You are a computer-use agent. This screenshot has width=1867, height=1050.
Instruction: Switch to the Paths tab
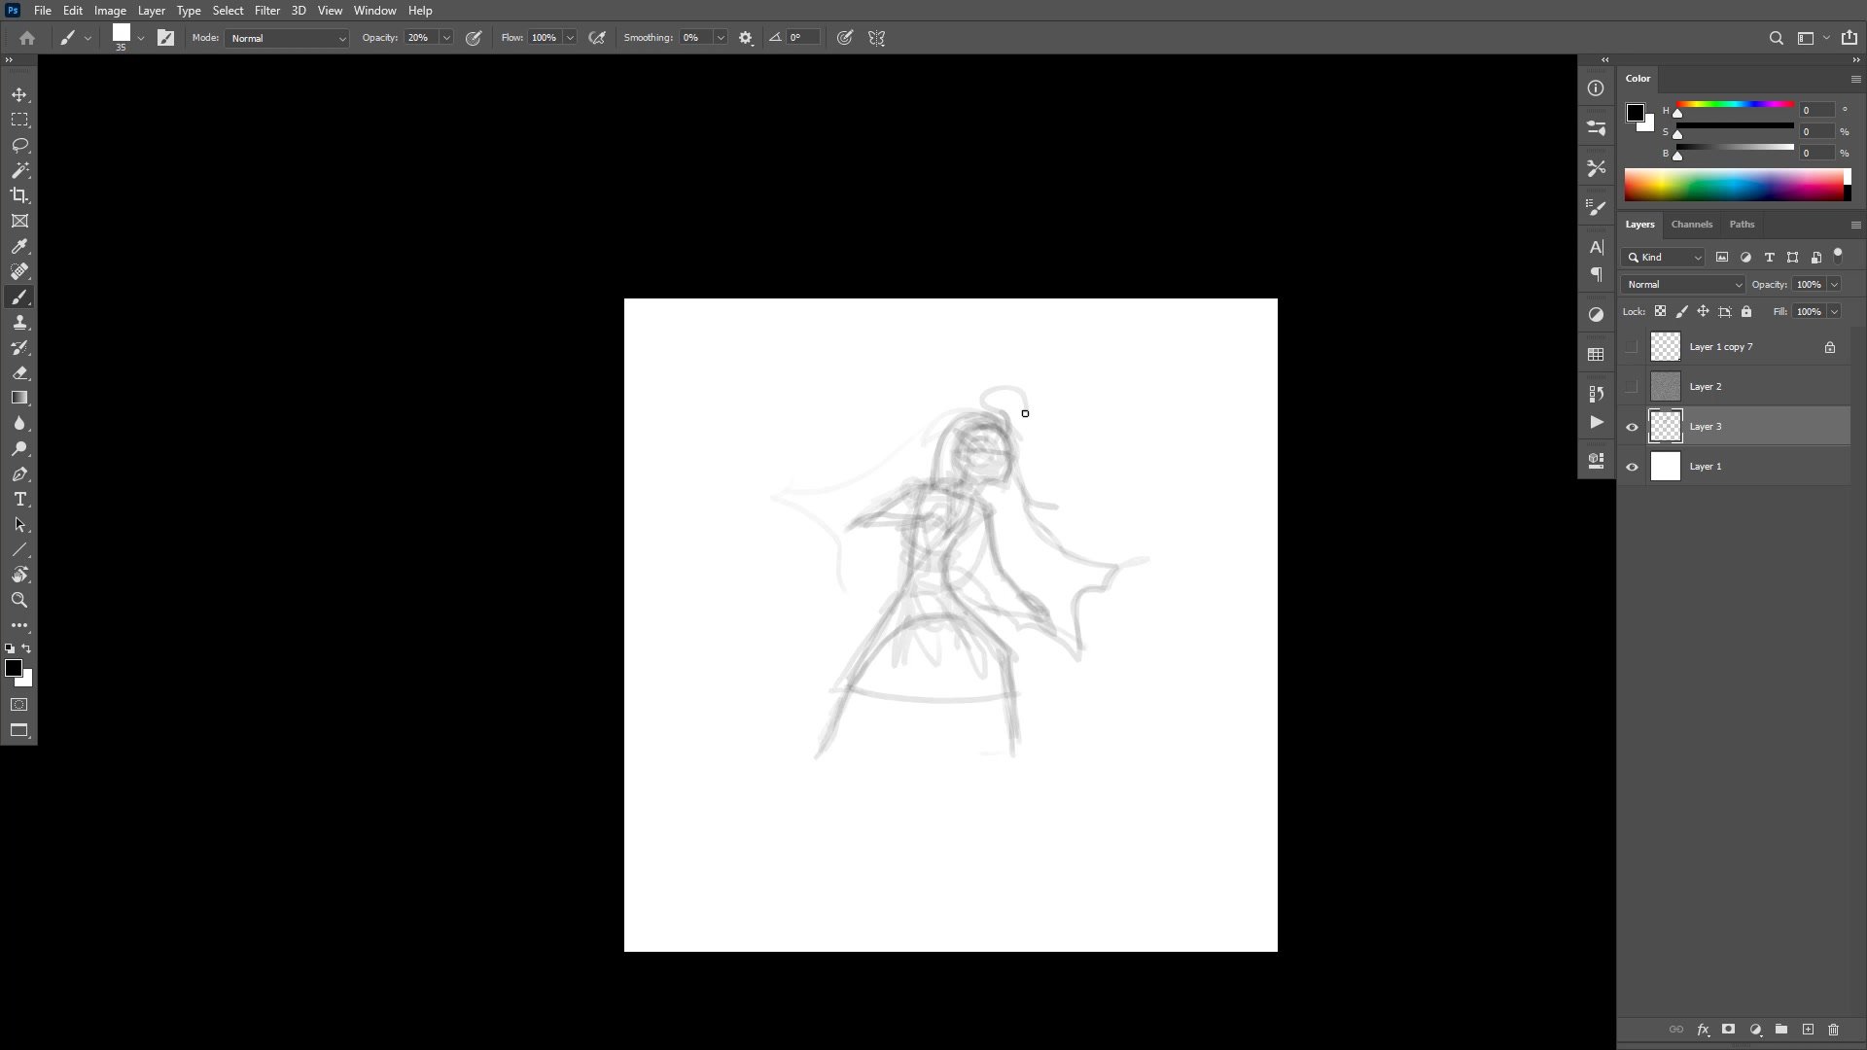[1742, 225]
